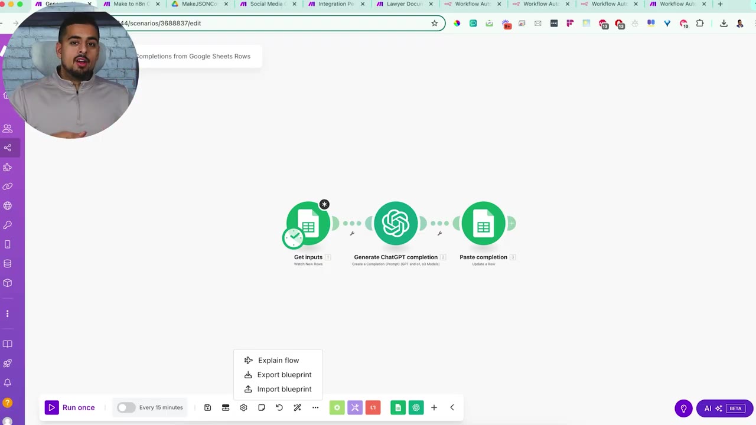Open the Notes icon in bottom toolbar

point(262,407)
